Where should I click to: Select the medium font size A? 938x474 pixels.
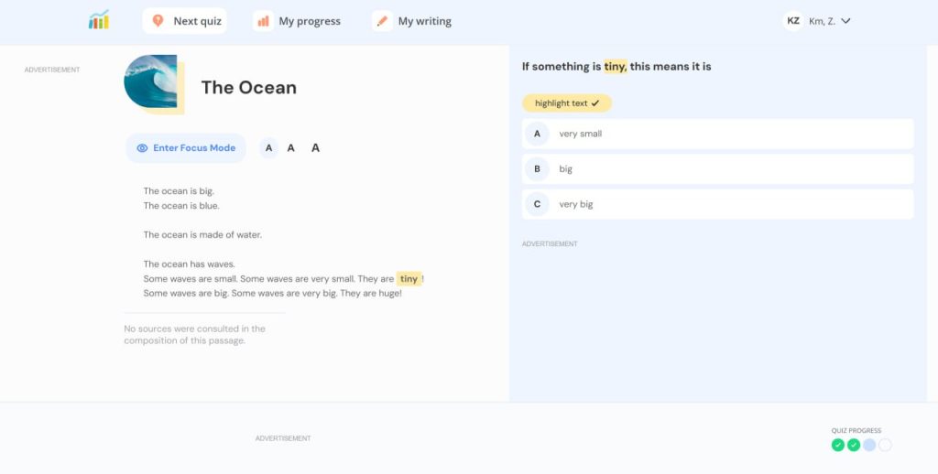(x=290, y=147)
